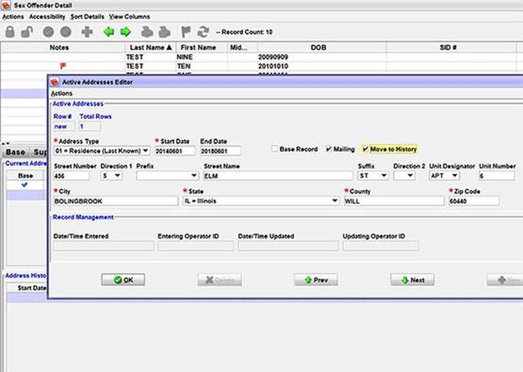
Task: Uncheck the Mailing checkbox
Action: 328,149
